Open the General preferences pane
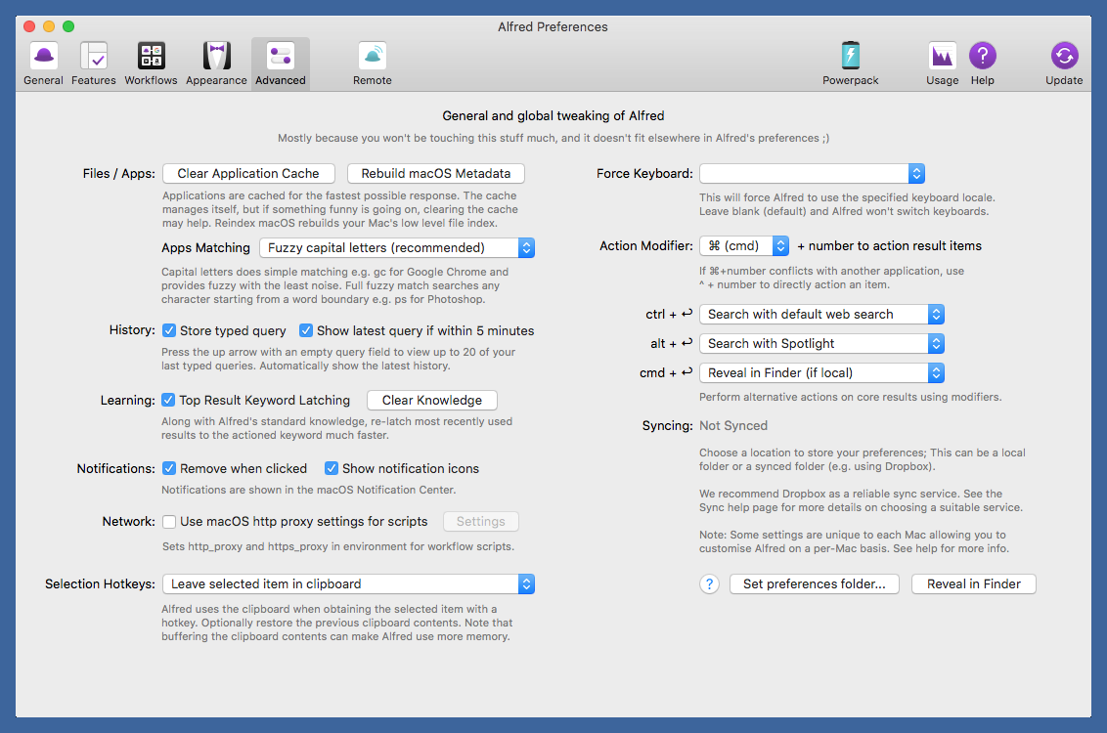Image resolution: width=1107 pixels, height=733 pixels. click(43, 64)
